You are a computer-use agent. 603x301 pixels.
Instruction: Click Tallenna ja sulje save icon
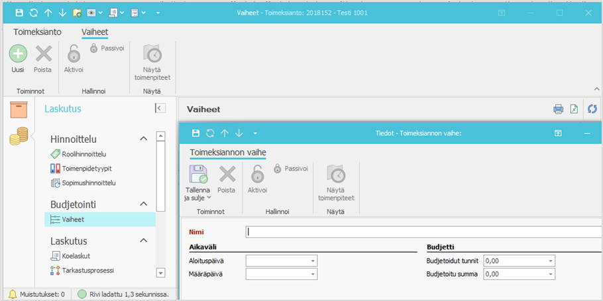[198, 175]
